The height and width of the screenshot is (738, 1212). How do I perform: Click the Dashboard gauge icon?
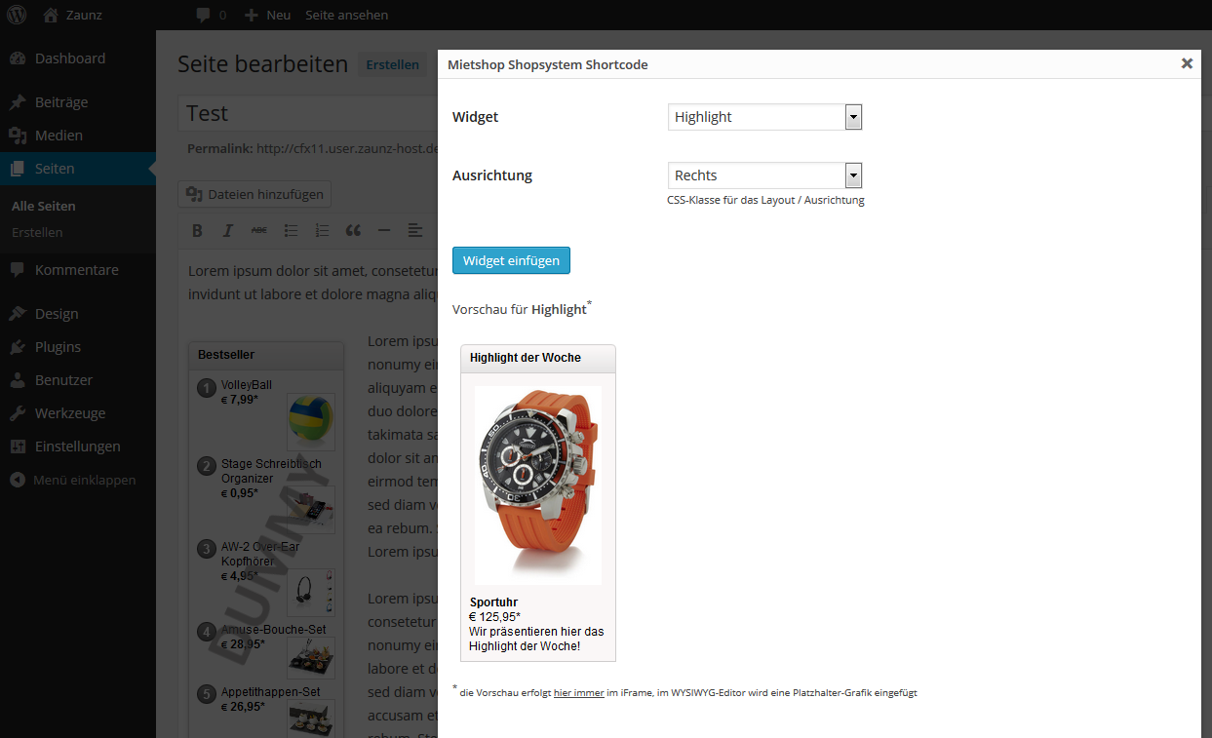[18, 58]
